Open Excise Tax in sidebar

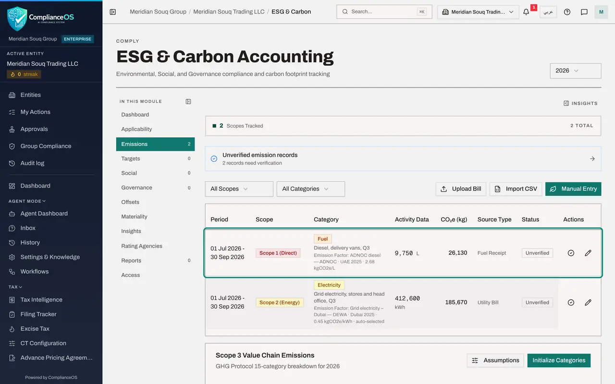51,329
